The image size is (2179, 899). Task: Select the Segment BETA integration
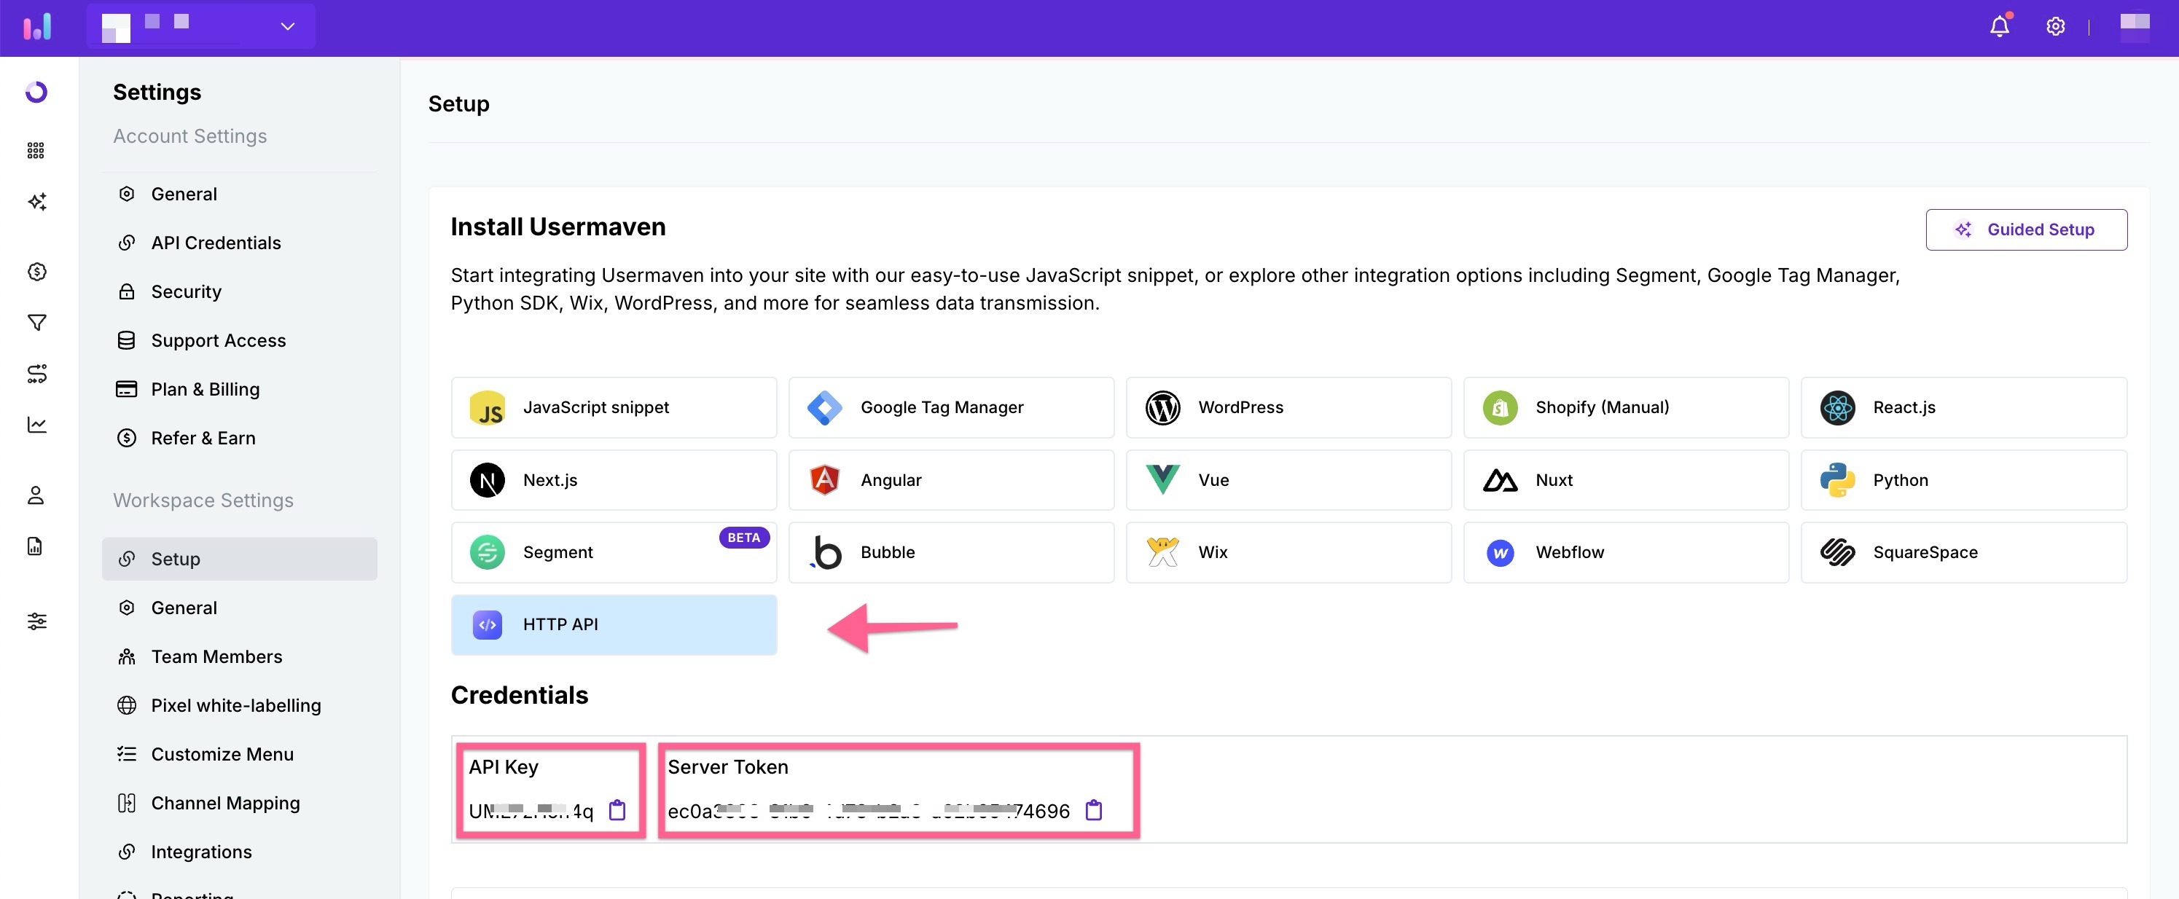[x=614, y=551]
